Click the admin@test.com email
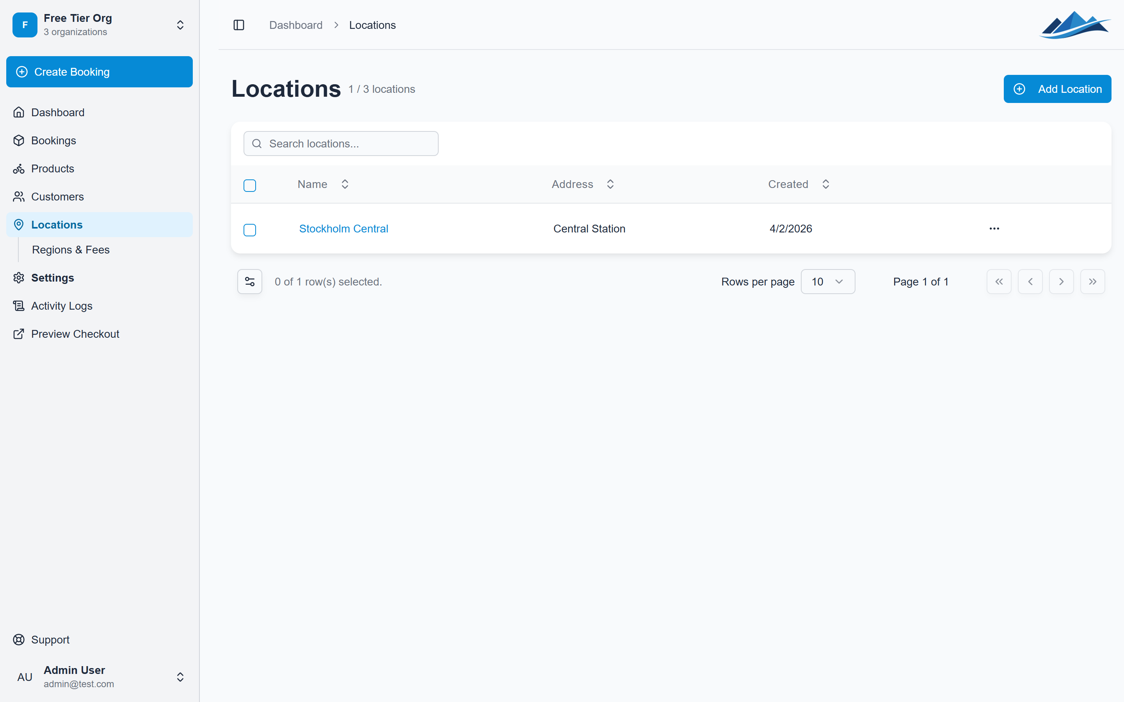Image resolution: width=1124 pixels, height=702 pixels. 78,684
